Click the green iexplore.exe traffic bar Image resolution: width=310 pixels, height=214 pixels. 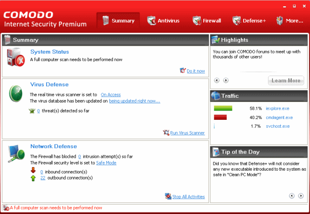click(223, 108)
